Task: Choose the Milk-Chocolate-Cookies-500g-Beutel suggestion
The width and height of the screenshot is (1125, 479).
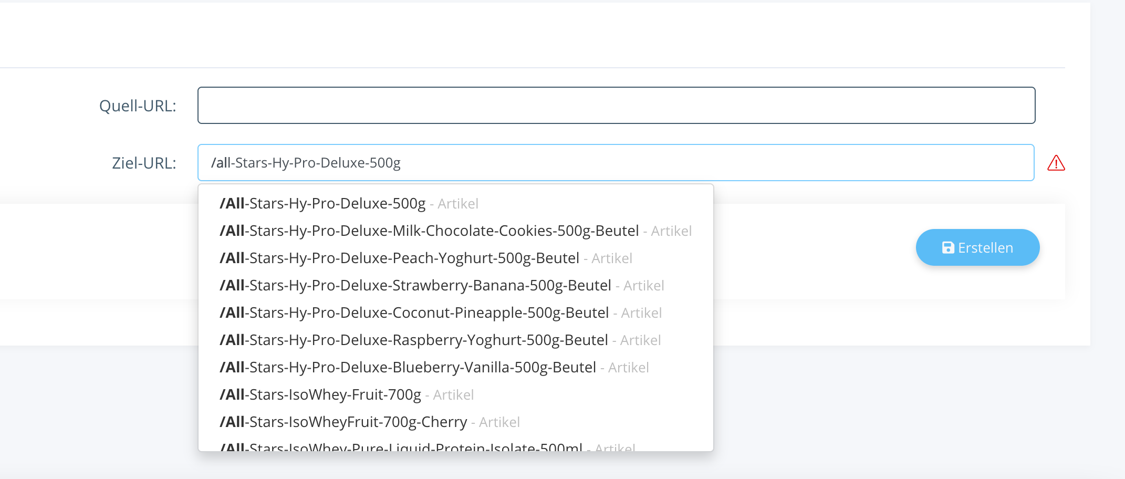Action: (455, 231)
